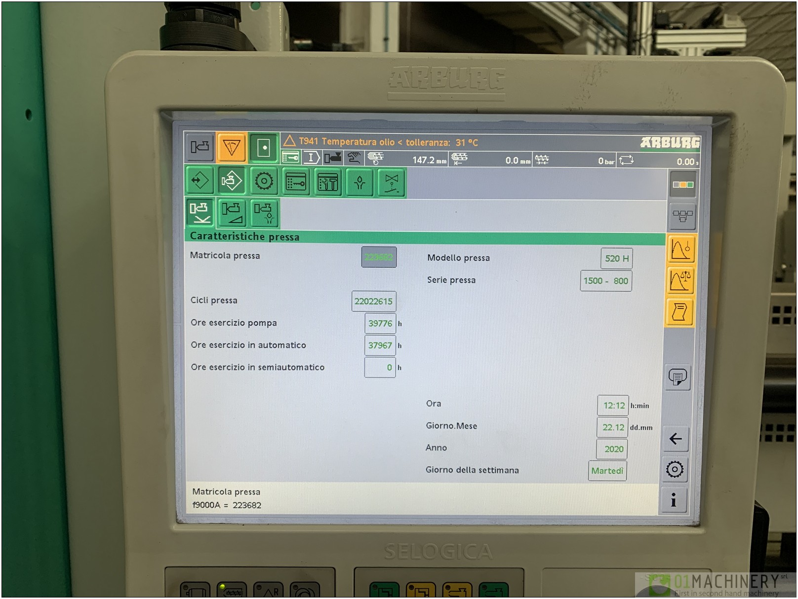The width and height of the screenshot is (798, 599).
Task: Tap the 'Cicli pressa' label
Action: [214, 300]
